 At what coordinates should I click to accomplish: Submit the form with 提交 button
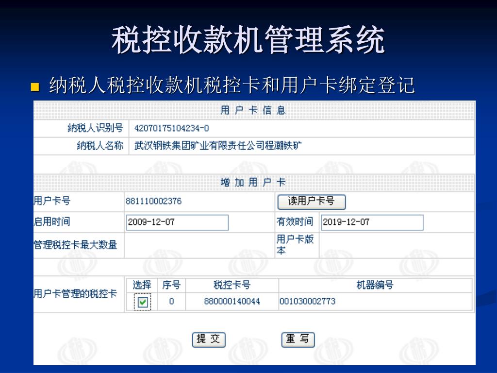coord(209,339)
